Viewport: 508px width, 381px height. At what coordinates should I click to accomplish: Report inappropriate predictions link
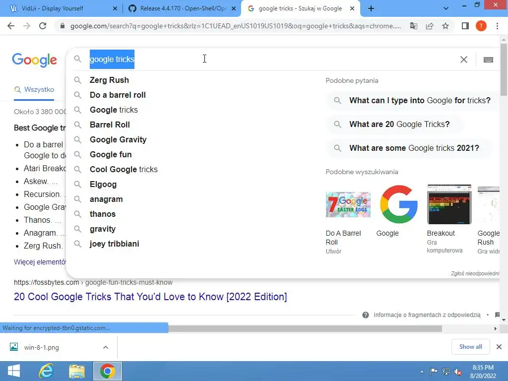(x=475, y=273)
